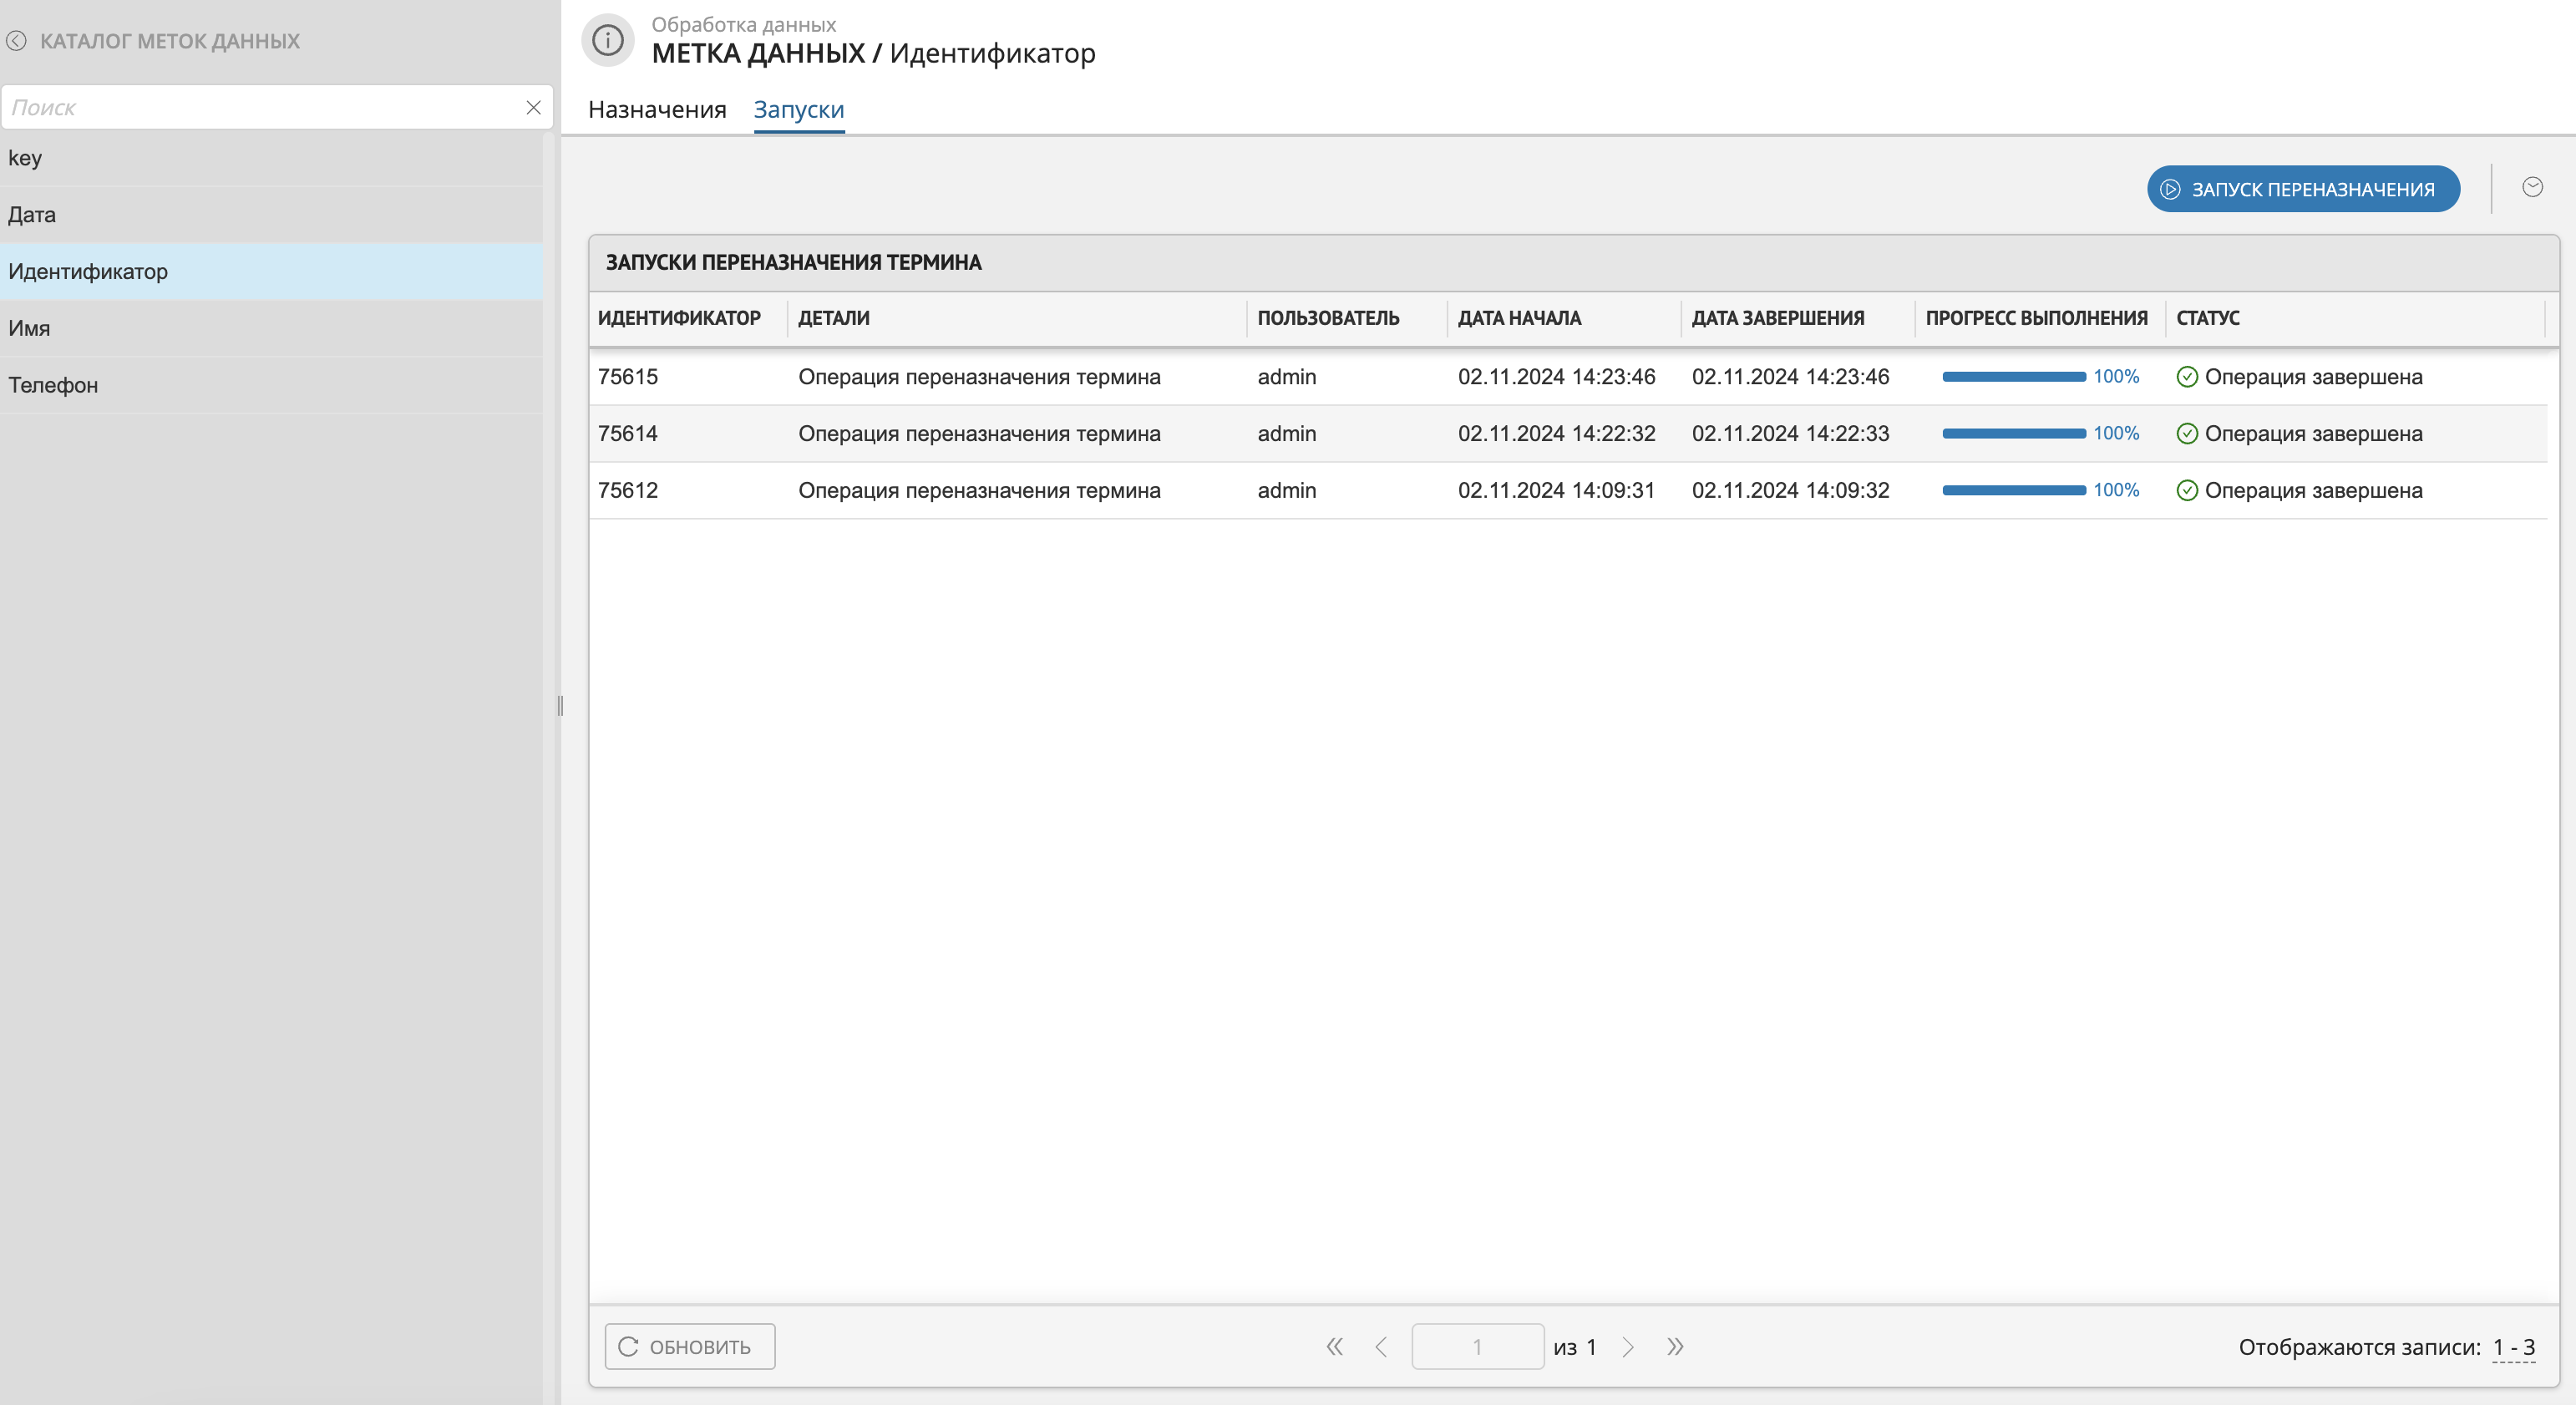Click the Обновить refresh button
The width and height of the screenshot is (2576, 1405).
[689, 1346]
